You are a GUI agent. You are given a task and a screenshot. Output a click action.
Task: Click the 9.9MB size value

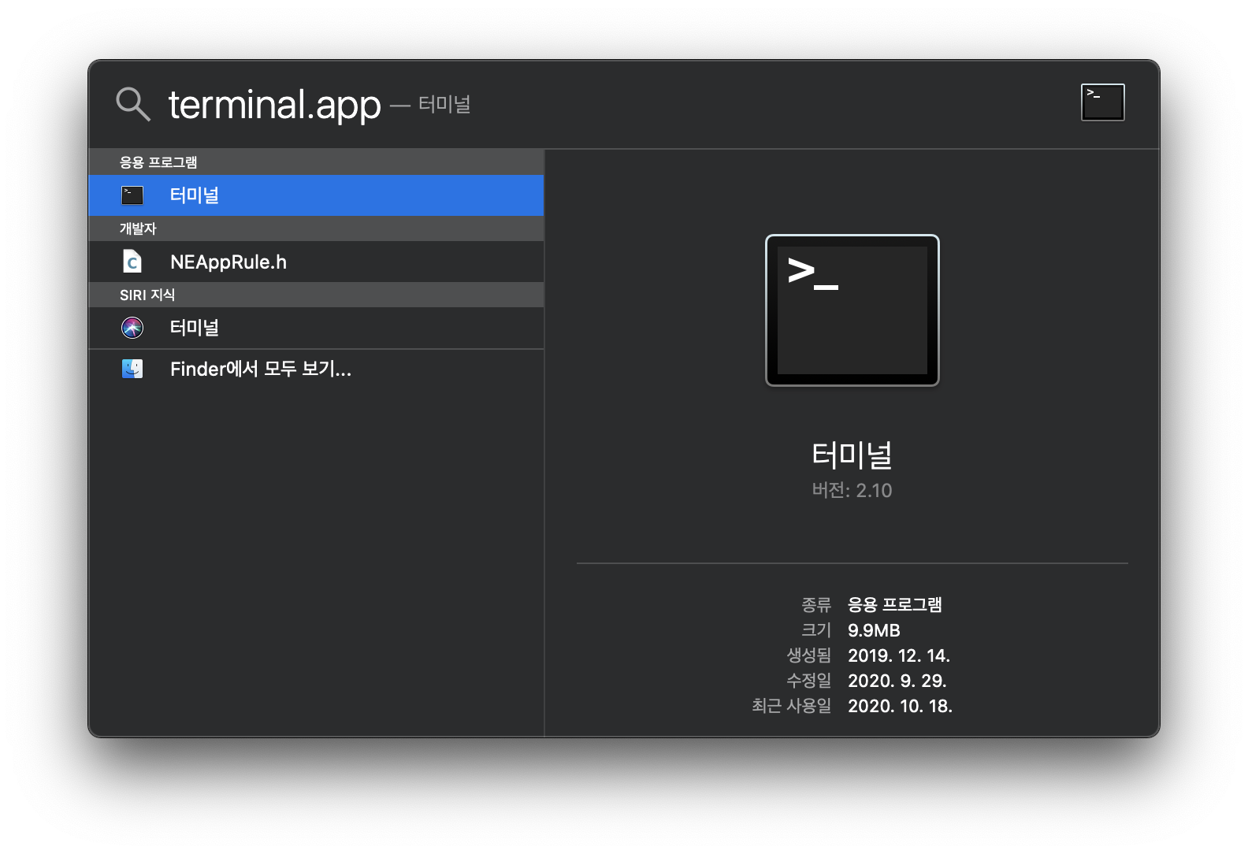tap(874, 630)
